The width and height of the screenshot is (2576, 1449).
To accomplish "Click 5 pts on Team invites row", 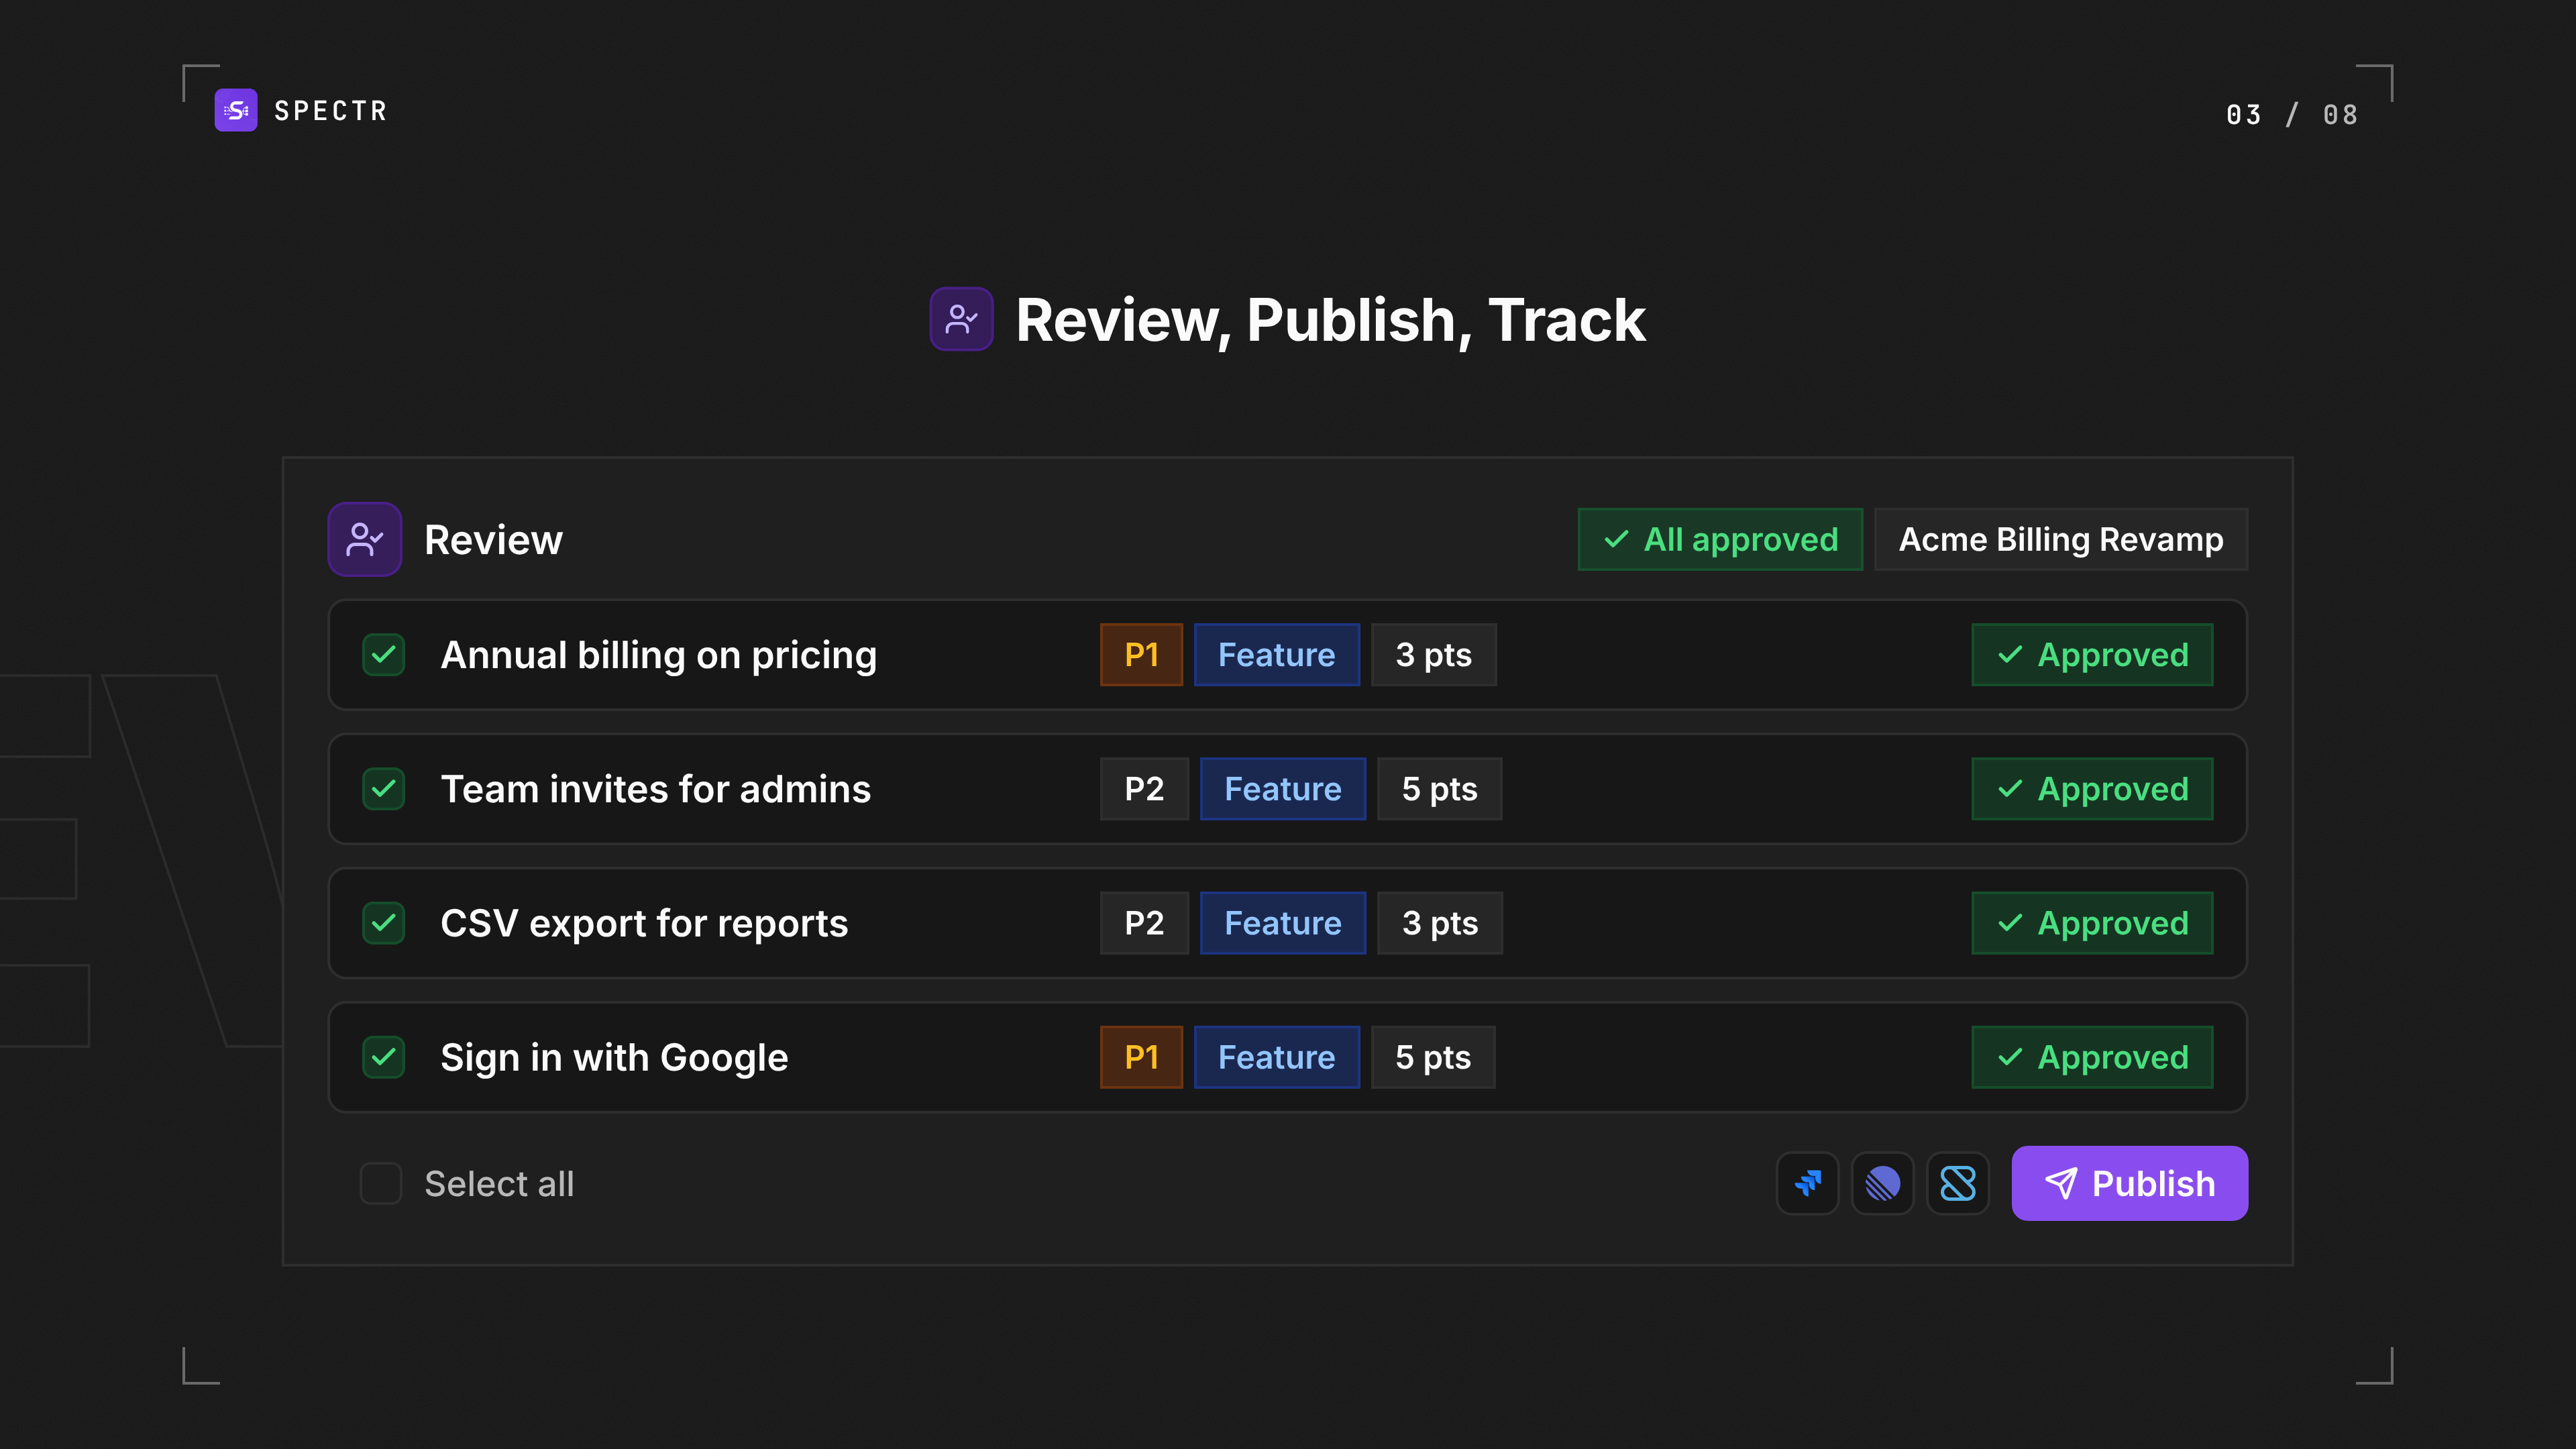I will 1440,789.
